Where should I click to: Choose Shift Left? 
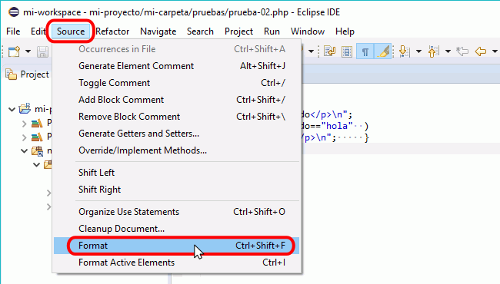pyautogui.click(x=176, y=173)
